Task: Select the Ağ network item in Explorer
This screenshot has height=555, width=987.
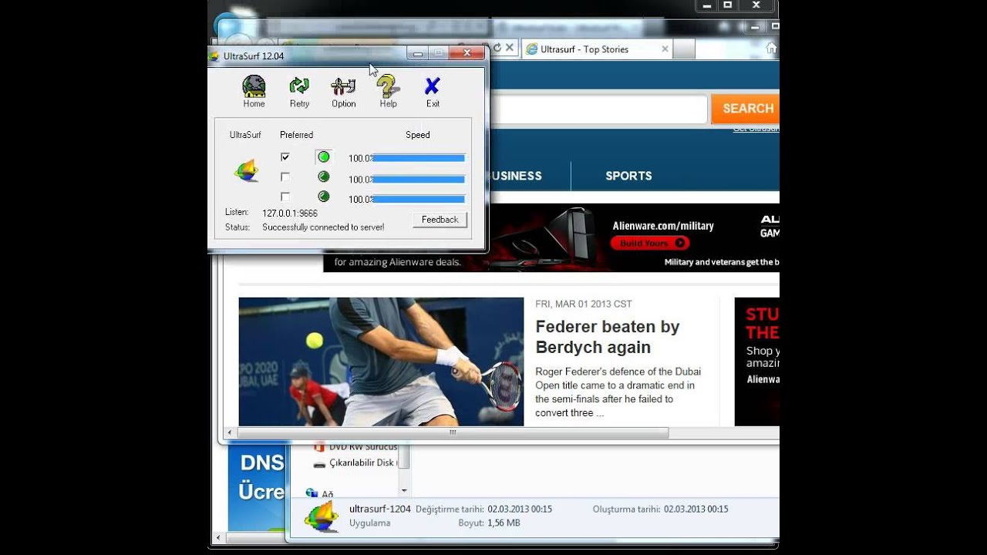Action: (x=319, y=494)
